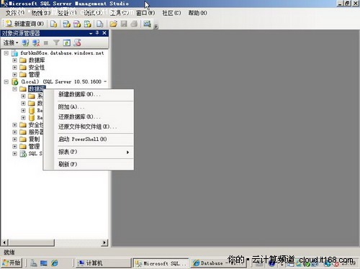
Task: Switch to the 计算机 taskbar window button
Action: tap(103, 263)
